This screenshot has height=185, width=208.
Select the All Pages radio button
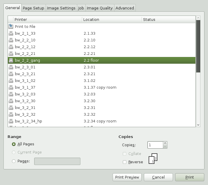click(x=14, y=144)
